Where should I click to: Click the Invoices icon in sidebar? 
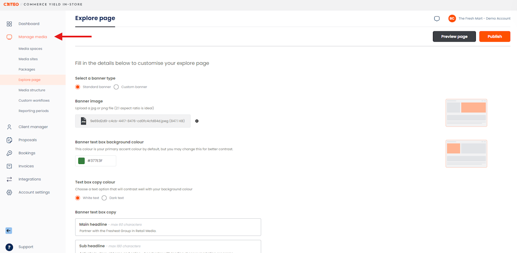coord(9,166)
